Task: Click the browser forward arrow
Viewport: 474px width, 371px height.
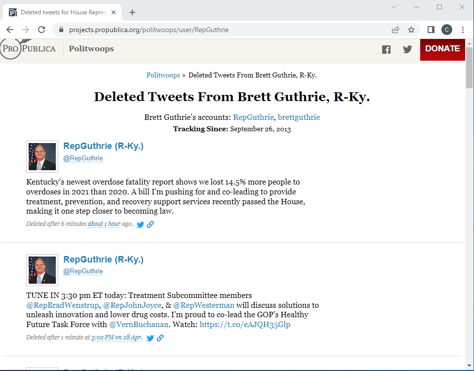Action: (26, 30)
